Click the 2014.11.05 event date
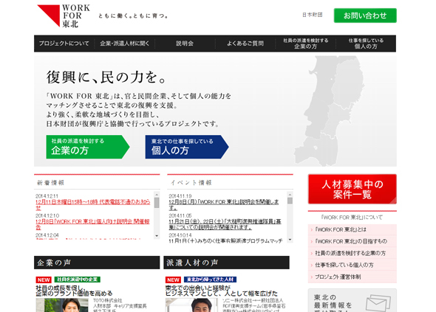 point(180,215)
